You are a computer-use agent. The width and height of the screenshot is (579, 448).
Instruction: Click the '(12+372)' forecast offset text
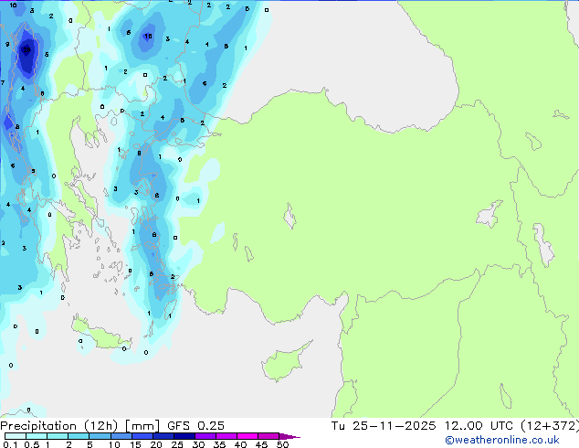coord(550,426)
